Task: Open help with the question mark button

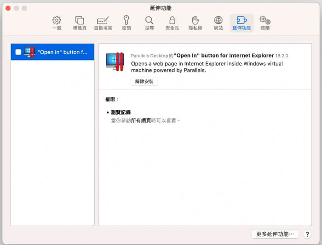Action: tap(307, 234)
